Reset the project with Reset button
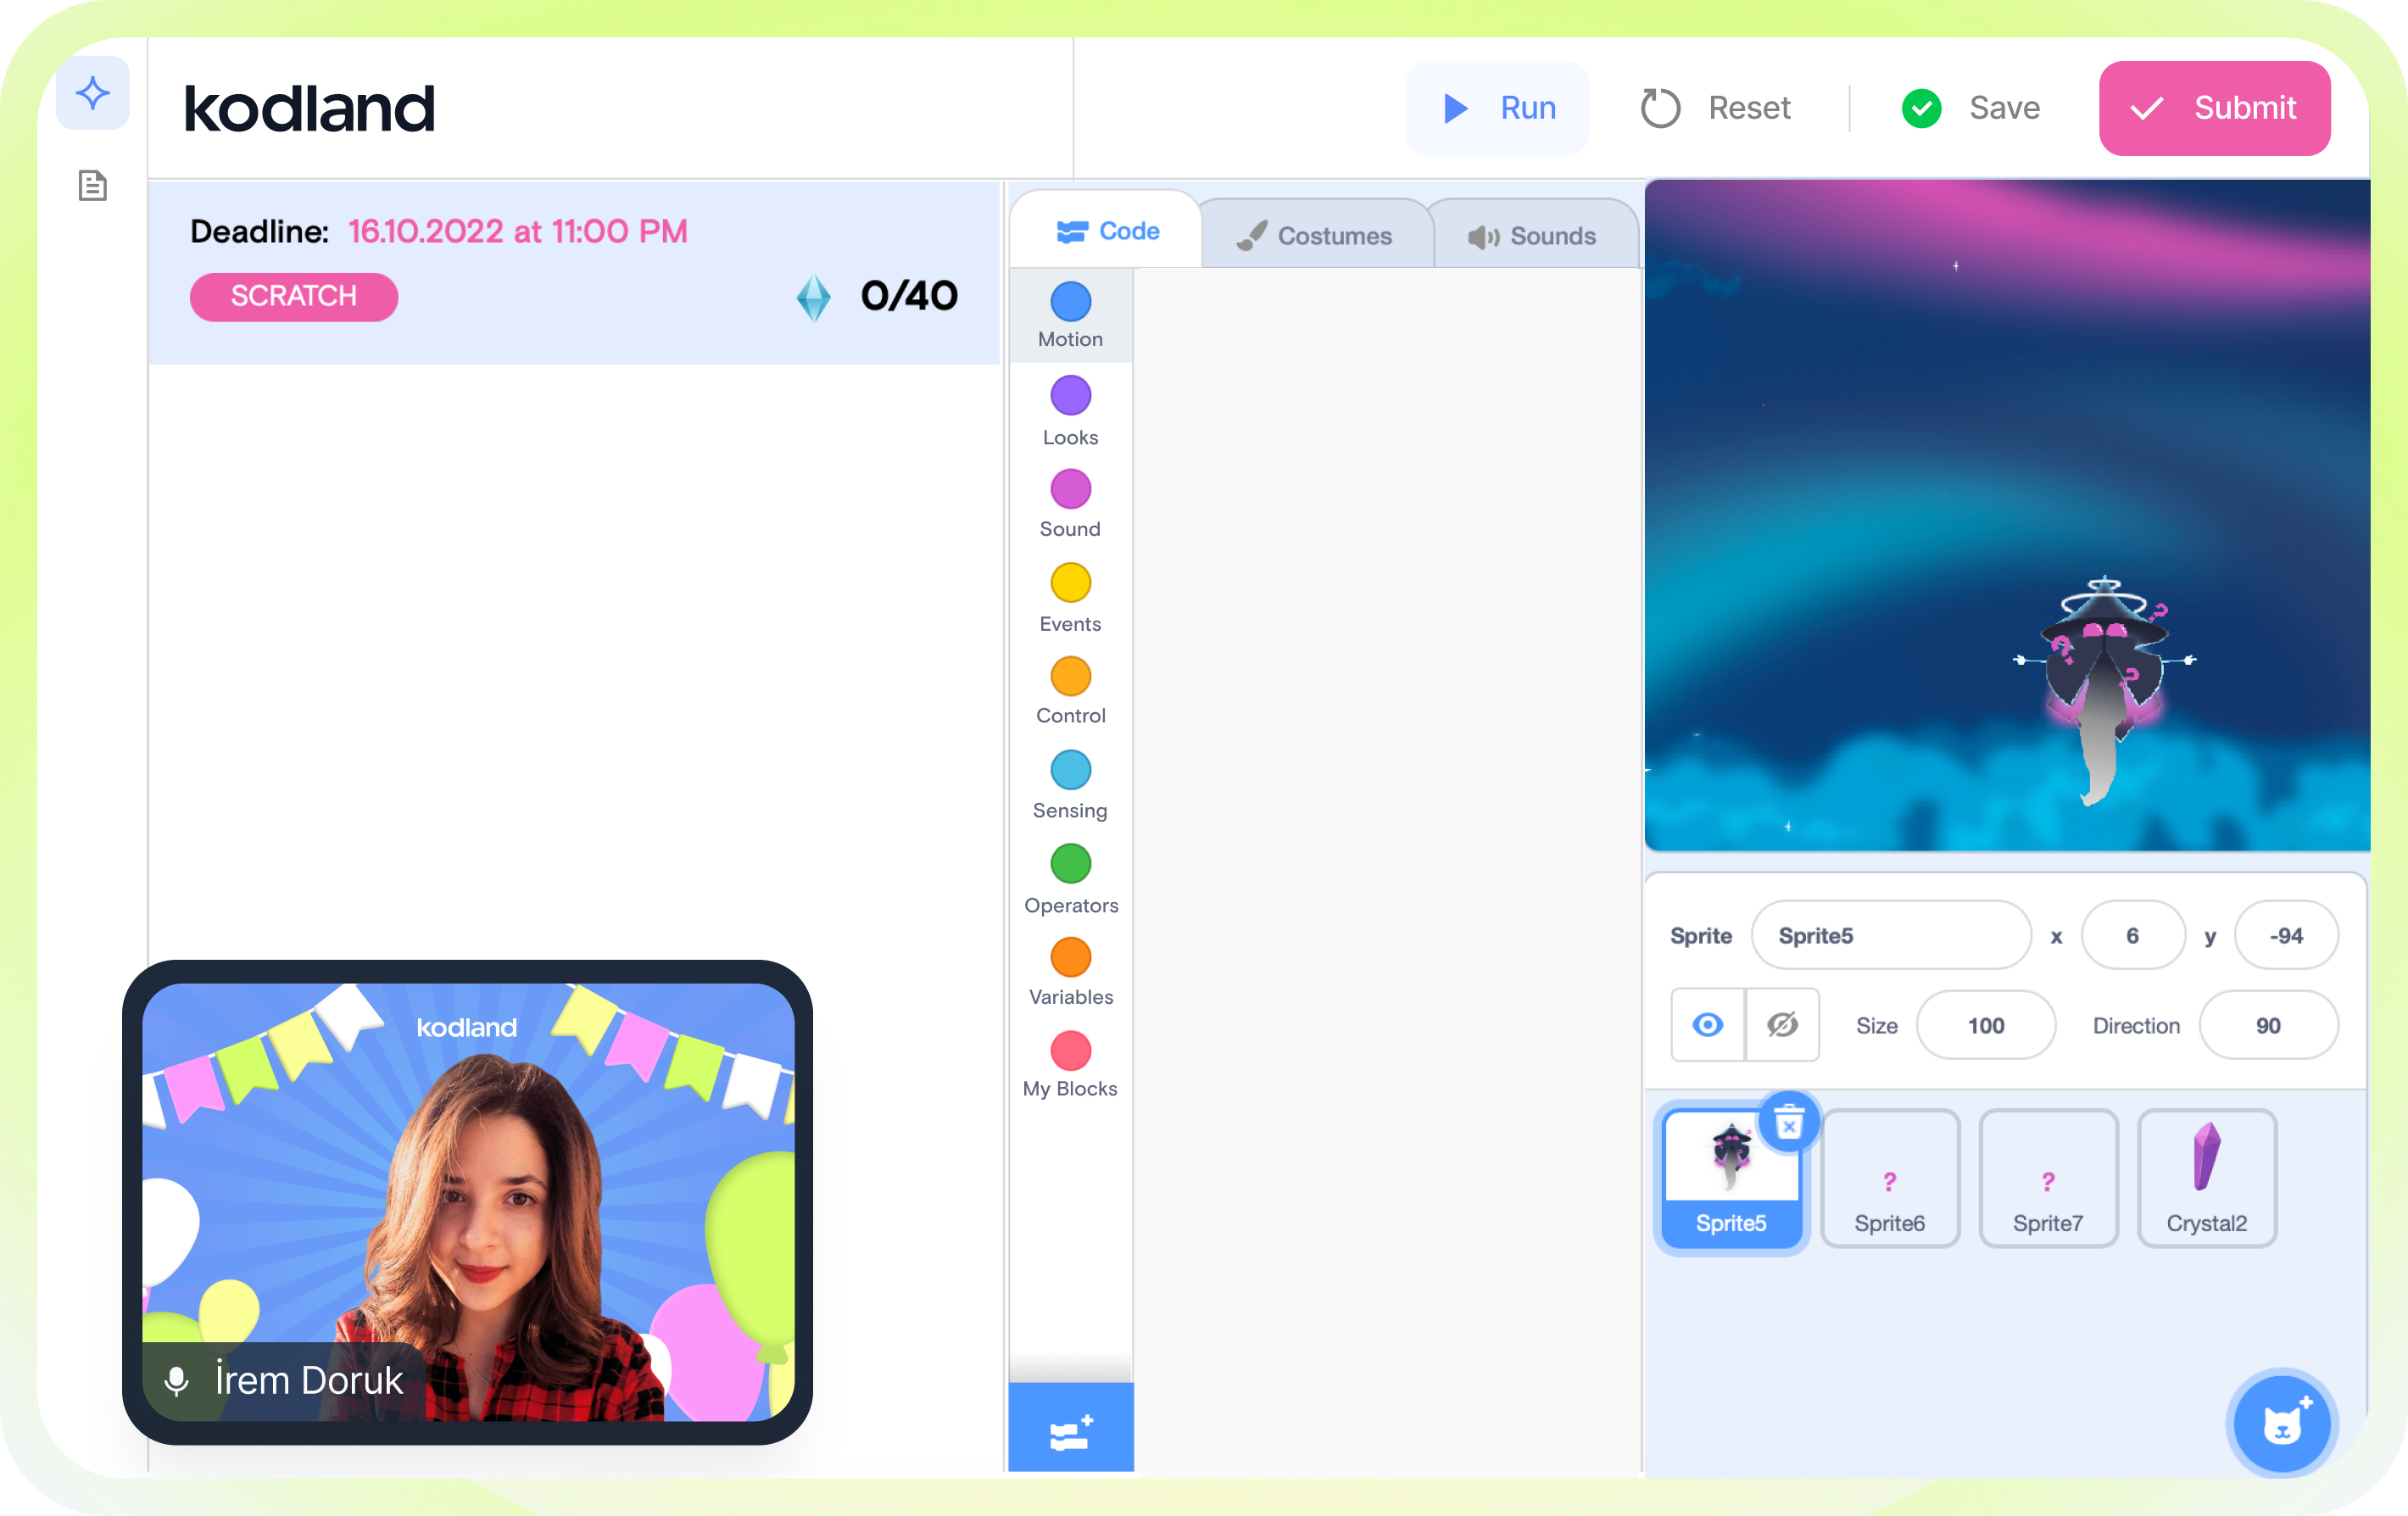2408x1516 pixels. point(1716,108)
